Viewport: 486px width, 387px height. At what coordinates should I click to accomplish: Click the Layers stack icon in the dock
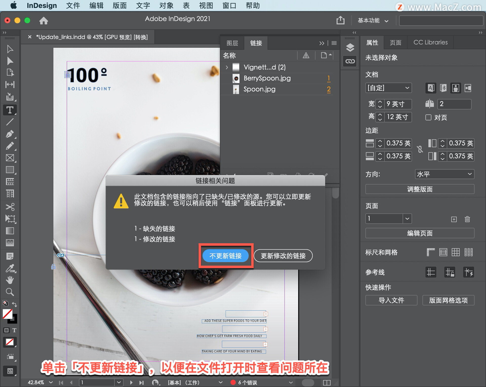(350, 47)
